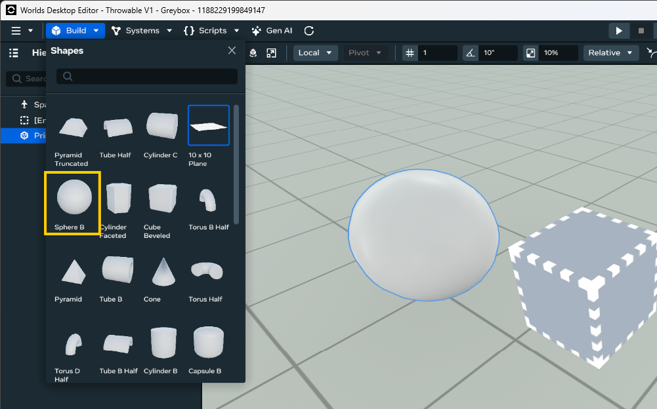The height and width of the screenshot is (409, 657).
Task: Open the Local coordinate space dropdown
Action: click(315, 53)
